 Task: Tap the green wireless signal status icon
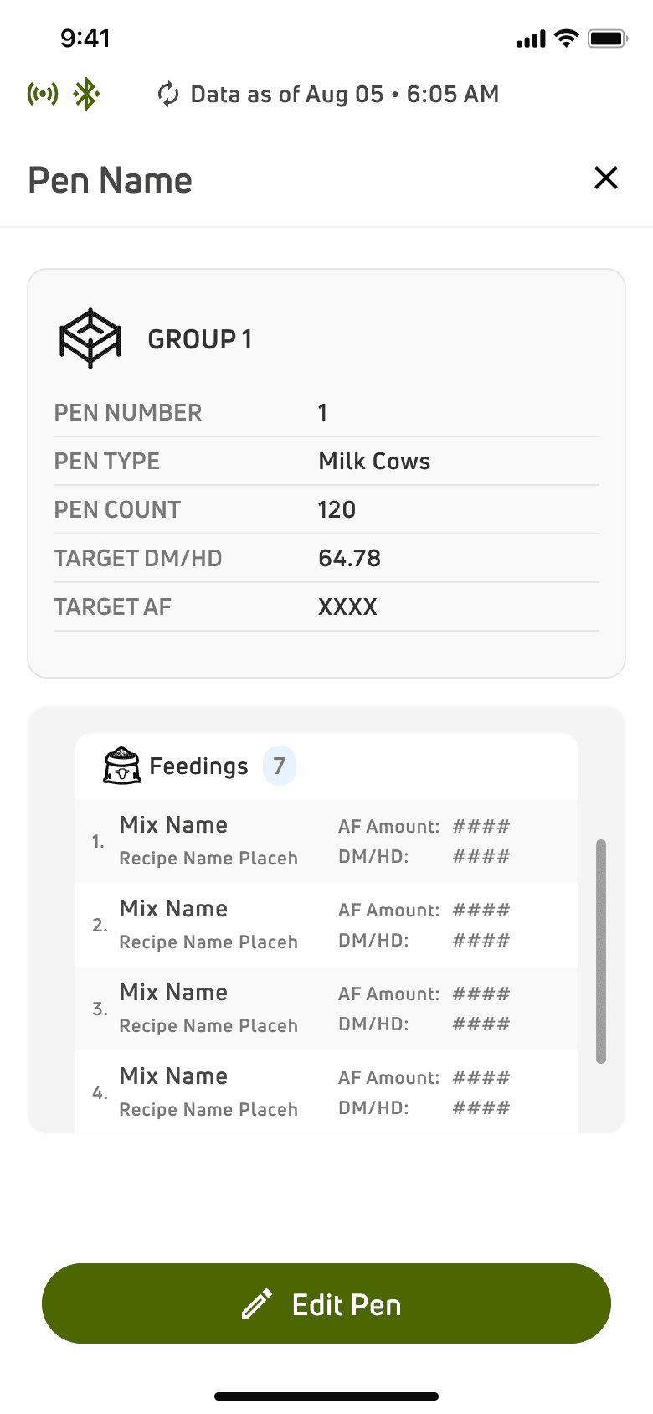point(43,94)
